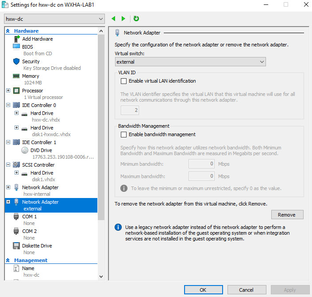The width and height of the screenshot is (312, 297).
Task: Click the Processor icon
Action: [x=16, y=91]
